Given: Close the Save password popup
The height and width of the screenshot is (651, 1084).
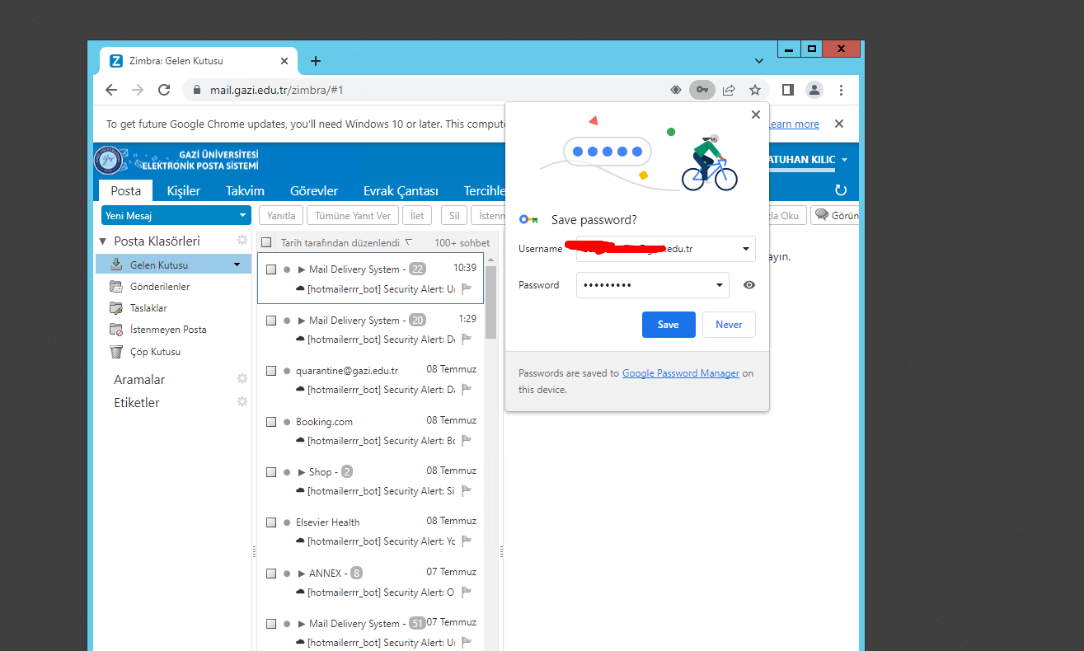Looking at the screenshot, I should [756, 115].
